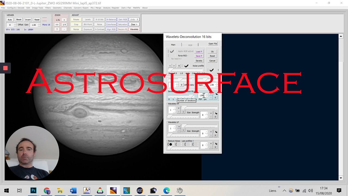Click Cancel in Wavelets-Deconvolution dialog
Image resolution: width=348 pixels, height=196 pixels.
[x=212, y=61]
